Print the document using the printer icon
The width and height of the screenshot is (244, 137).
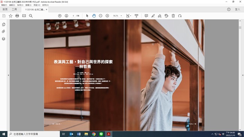point(17,16)
